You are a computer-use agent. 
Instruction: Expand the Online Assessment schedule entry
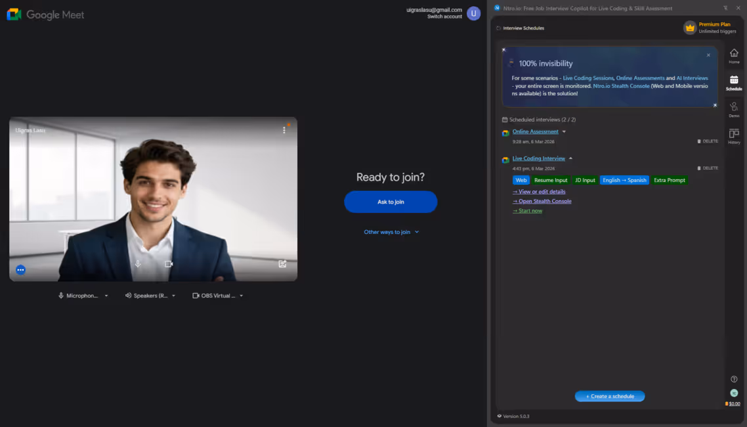coord(564,131)
